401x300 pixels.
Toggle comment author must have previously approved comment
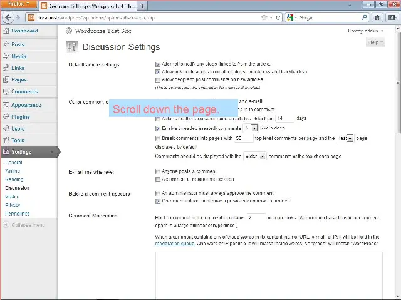(x=158, y=201)
